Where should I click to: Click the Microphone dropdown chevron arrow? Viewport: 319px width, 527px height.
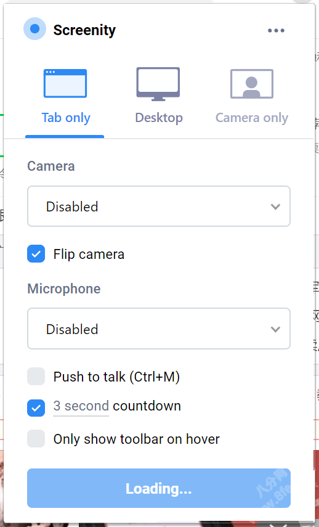[275, 329]
